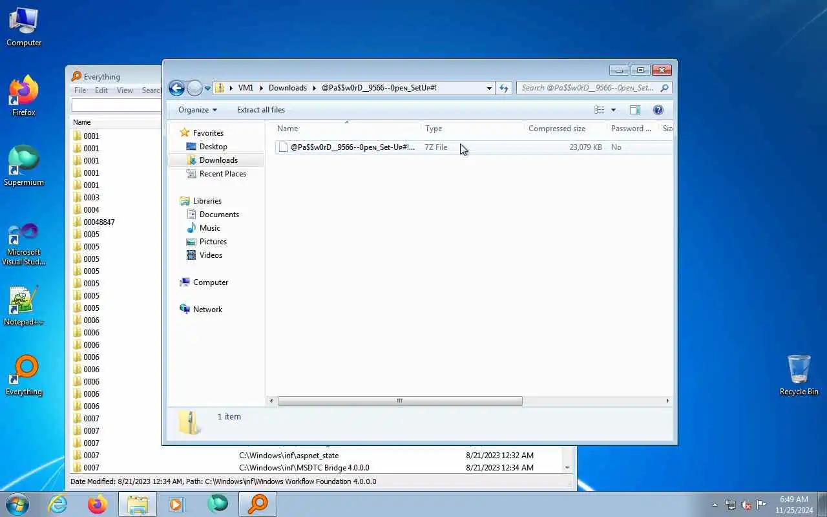Click the network icon in the system tray
The width and height of the screenshot is (827, 517).
[x=731, y=505]
